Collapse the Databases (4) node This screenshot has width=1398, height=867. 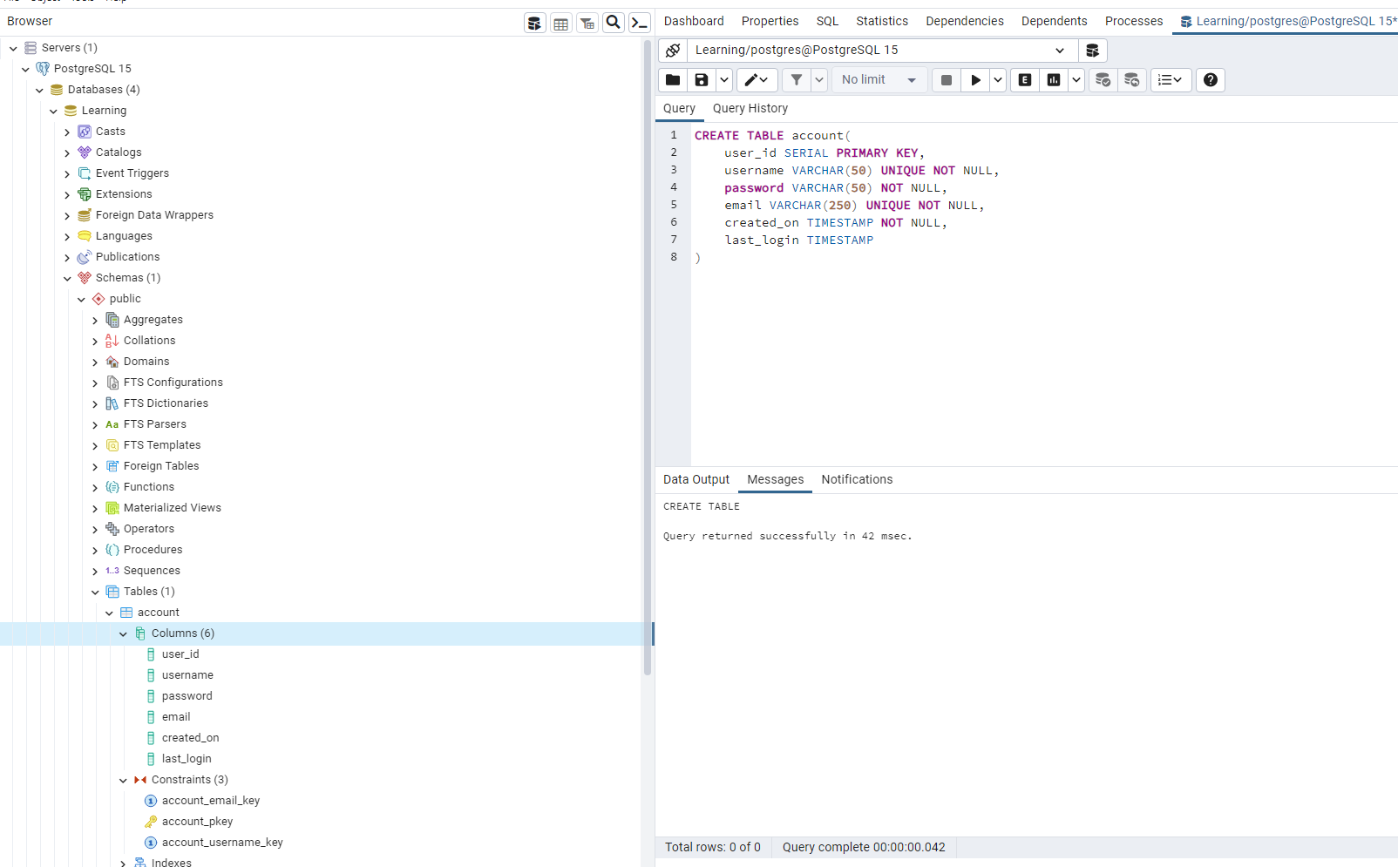click(x=39, y=91)
